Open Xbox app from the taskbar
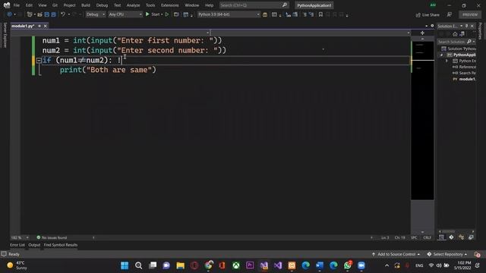This screenshot has height=273, width=486. tap(236, 265)
